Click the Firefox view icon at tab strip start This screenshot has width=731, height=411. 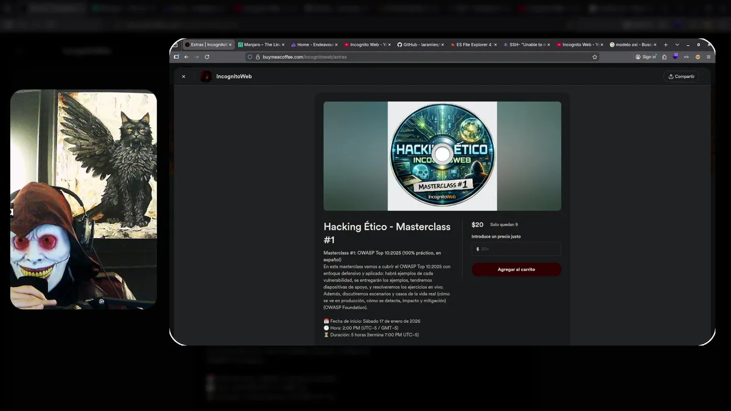point(176,45)
